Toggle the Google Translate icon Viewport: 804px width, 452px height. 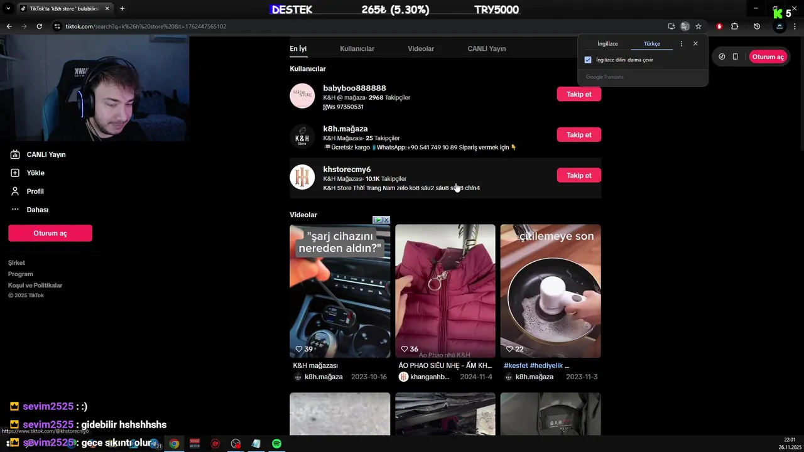coord(685,26)
